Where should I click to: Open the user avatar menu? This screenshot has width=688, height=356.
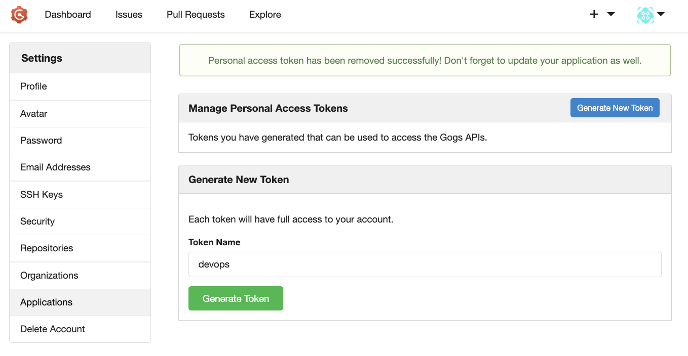651,15
